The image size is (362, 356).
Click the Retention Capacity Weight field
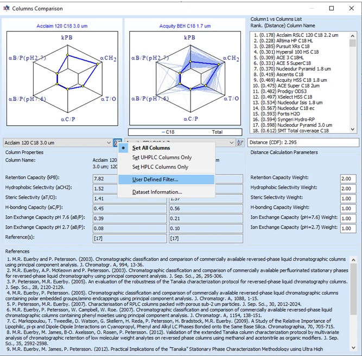tap(348, 179)
